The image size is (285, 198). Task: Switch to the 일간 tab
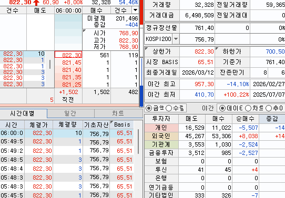[x=70, y=113]
